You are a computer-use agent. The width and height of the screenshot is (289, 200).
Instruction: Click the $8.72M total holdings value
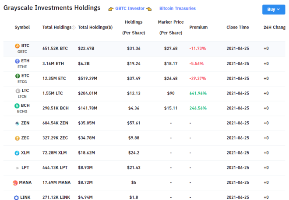tap(85, 182)
